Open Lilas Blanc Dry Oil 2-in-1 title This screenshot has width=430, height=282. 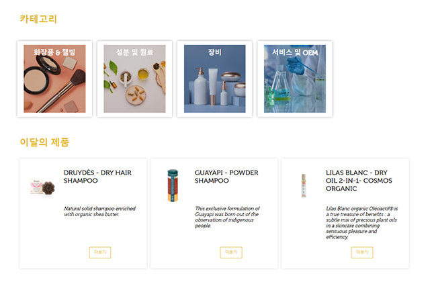click(x=359, y=181)
